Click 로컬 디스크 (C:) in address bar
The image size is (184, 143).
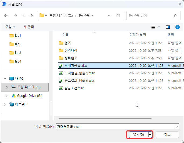pos(61,15)
